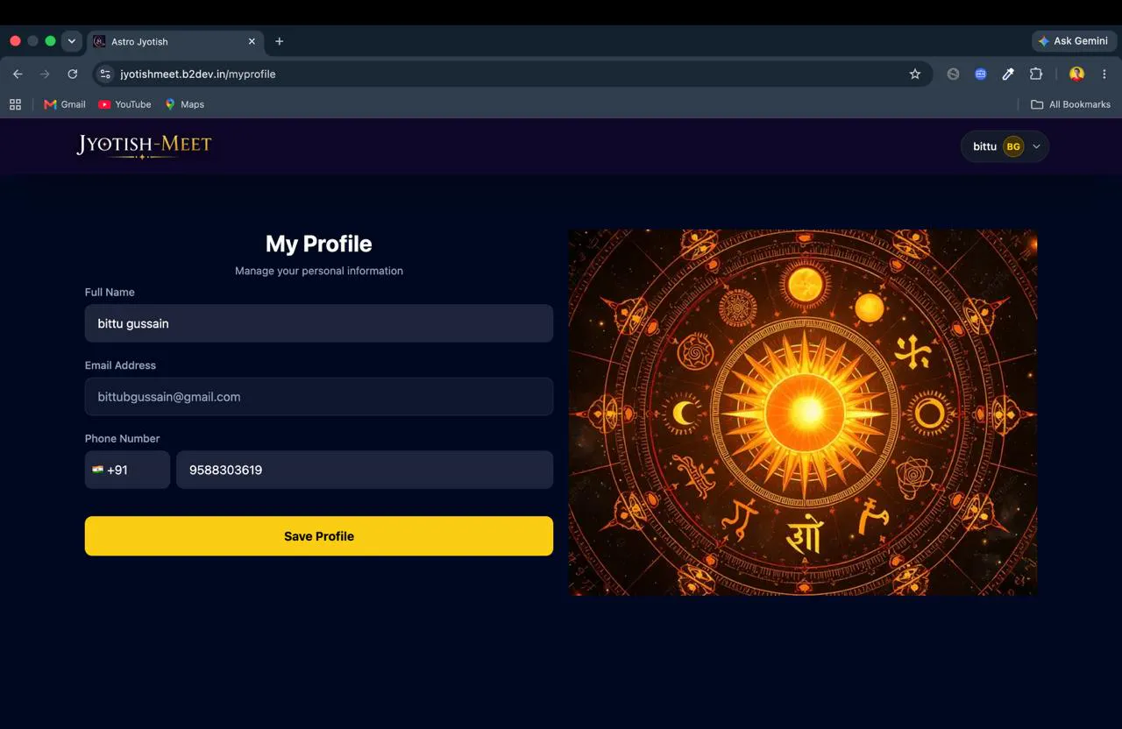Screen dimensions: 1122x729
Task: Click the Email Address field
Action: tap(319, 397)
